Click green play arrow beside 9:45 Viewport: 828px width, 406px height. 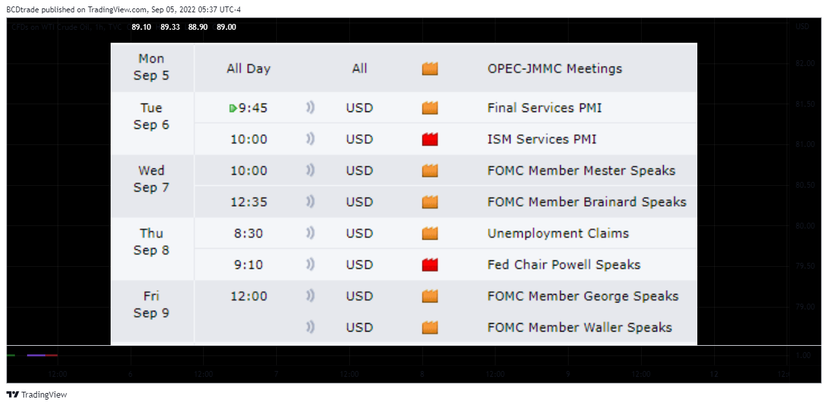[x=233, y=108]
